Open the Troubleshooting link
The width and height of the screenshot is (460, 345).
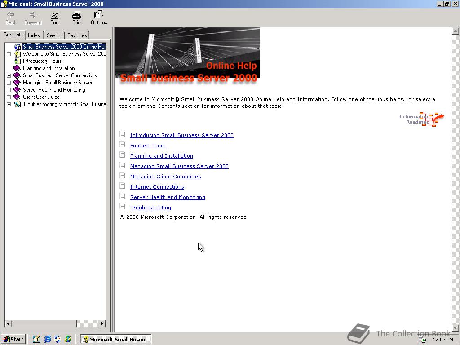[x=151, y=208]
